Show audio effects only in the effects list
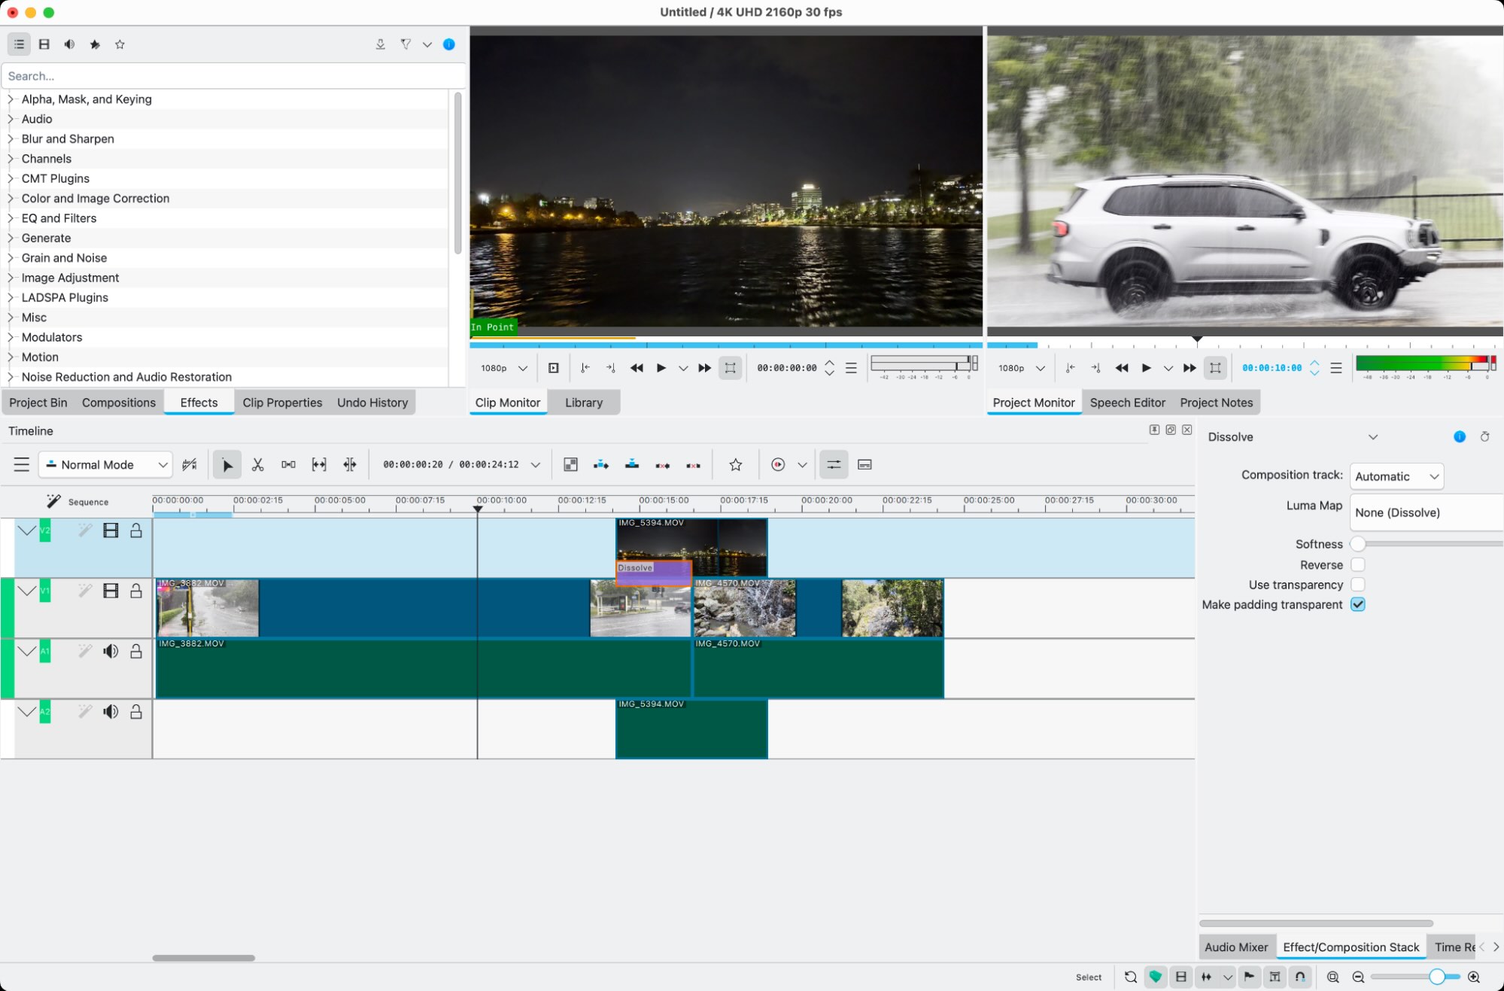This screenshot has width=1504, height=991. (x=69, y=44)
